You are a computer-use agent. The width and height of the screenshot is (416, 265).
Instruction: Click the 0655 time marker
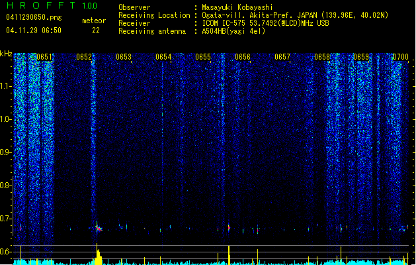pyautogui.click(x=203, y=57)
